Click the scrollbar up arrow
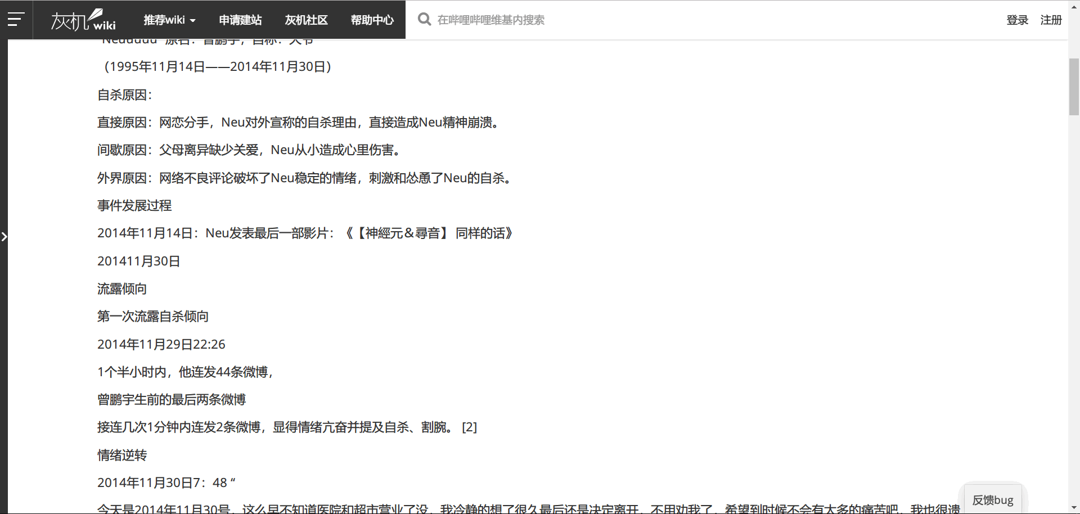Image resolution: width=1080 pixels, height=514 pixels. click(1074, 45)
